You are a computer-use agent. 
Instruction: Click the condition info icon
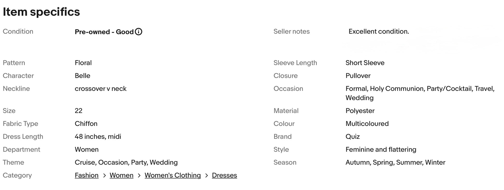[x=139, y=32]
